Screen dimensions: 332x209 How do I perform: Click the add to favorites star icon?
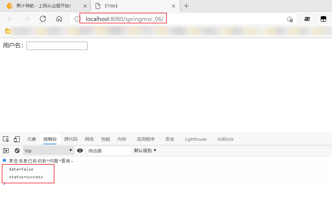point(289,19)
